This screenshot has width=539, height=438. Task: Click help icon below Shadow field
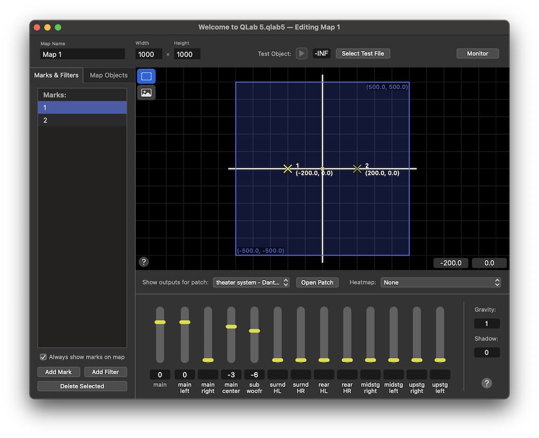click(x=486, y=383)
